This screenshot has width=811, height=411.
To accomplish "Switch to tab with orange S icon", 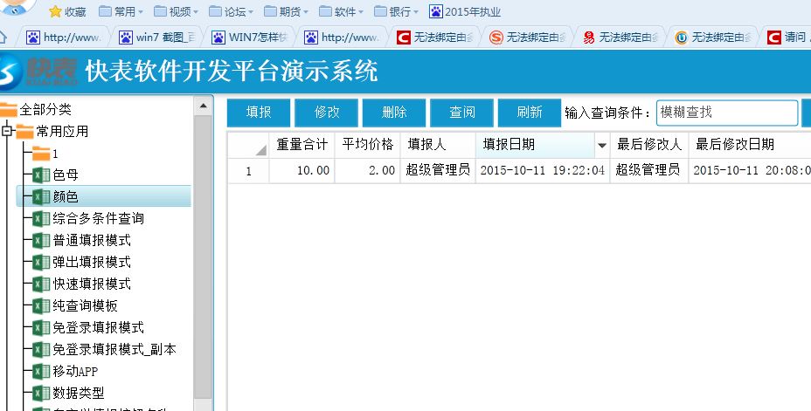I will point(528,38).
